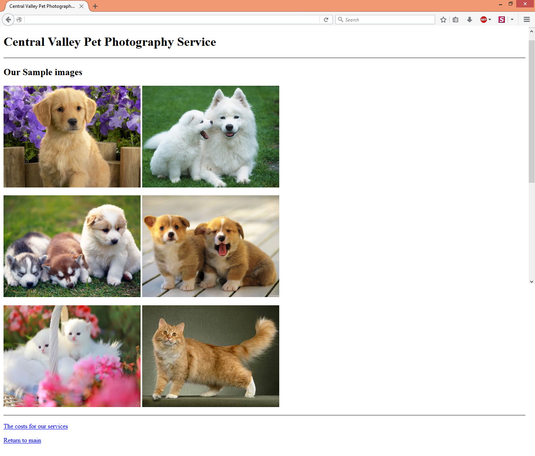Click the browser back arrow button

pyautogui.click(x=8, y=20)
